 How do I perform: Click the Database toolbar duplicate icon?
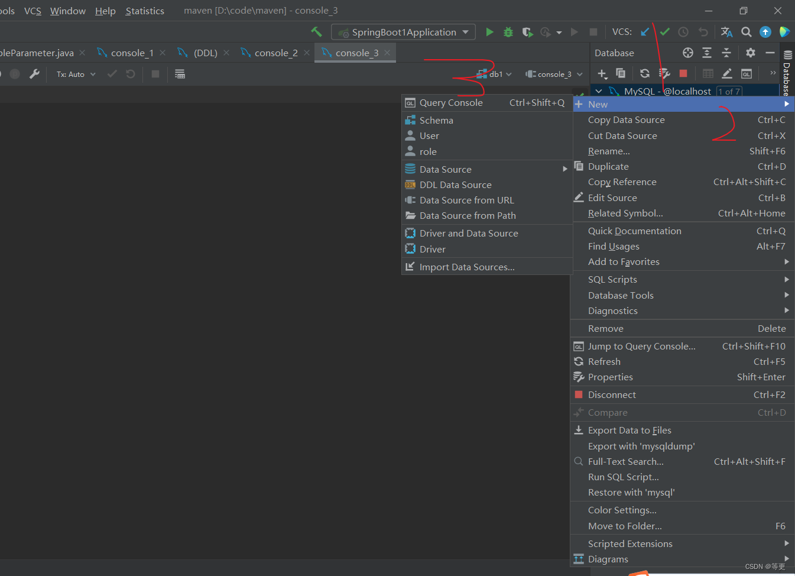pos(621,73)
